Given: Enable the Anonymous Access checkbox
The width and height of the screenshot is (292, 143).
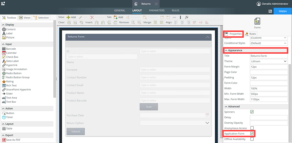Looking at the screenshot, I should click(x=252, y=128).
